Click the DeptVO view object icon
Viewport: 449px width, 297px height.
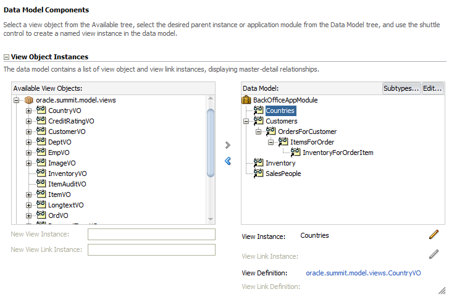41,141
